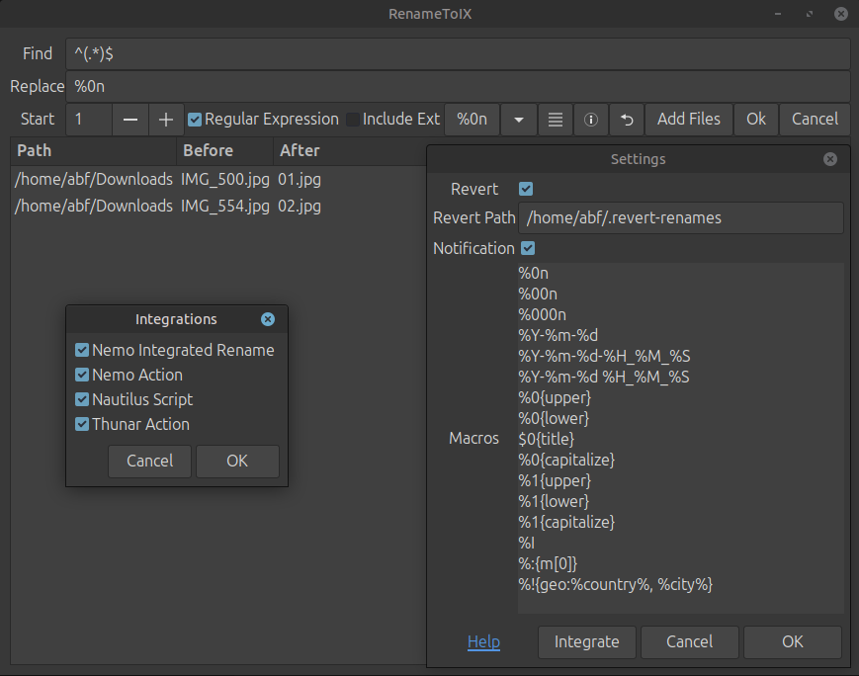The height and width of the screenshot is (676, 859).
Task: Click the %Y-%m-%d macro line
Action: click(558, 335)
